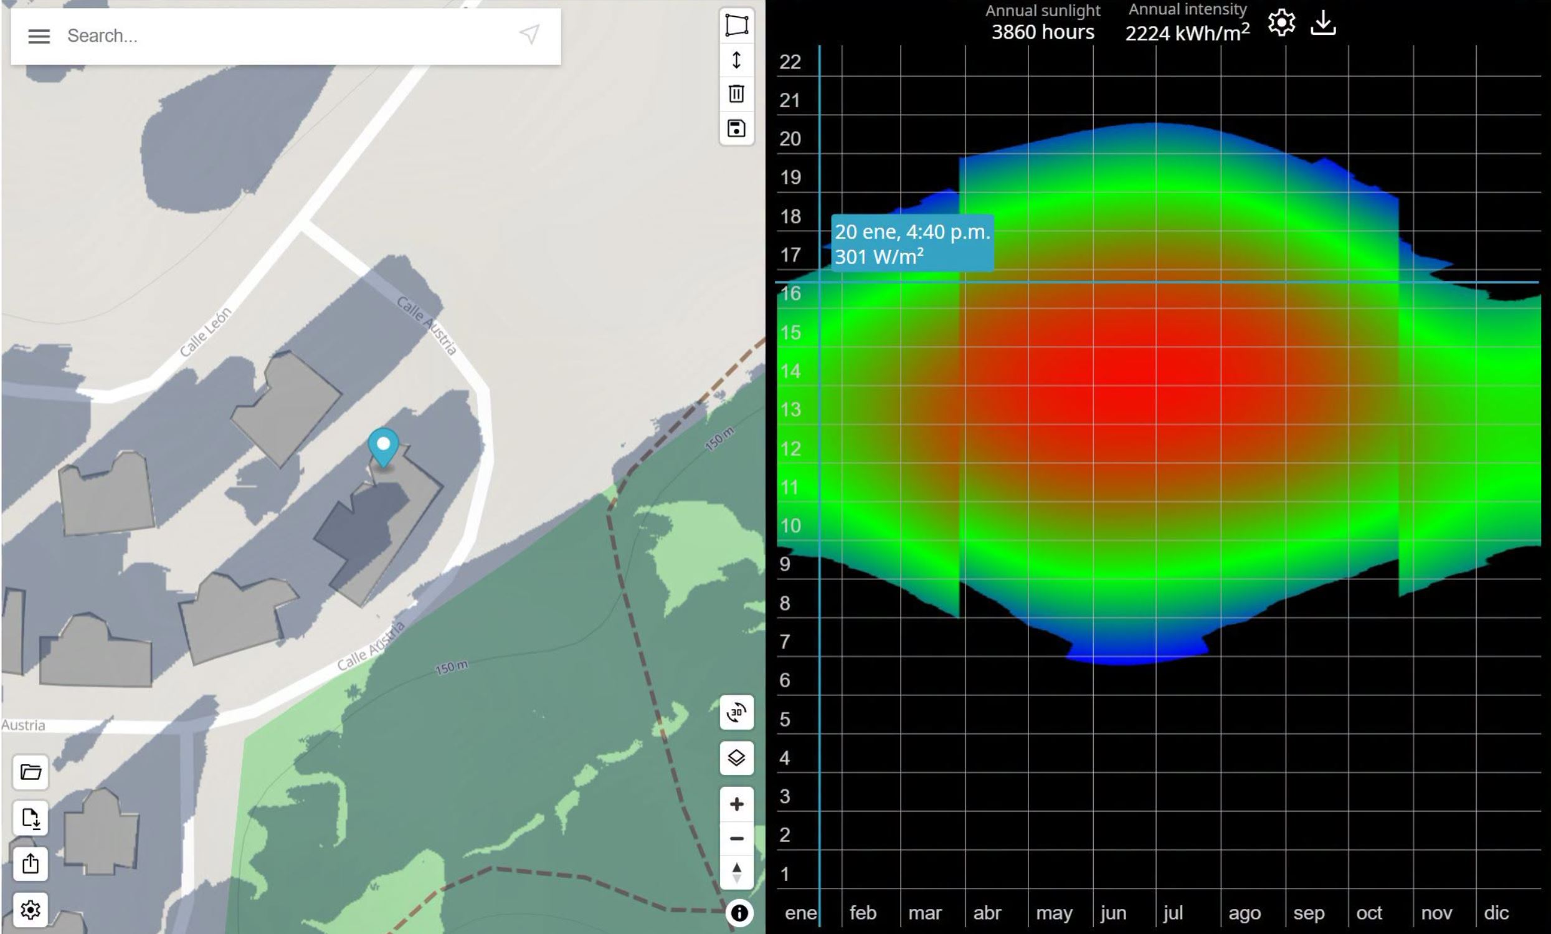The width and height of the screenshot is (1551, 934).
Task: Click the trash delete icon
Action: click(736, 94)
